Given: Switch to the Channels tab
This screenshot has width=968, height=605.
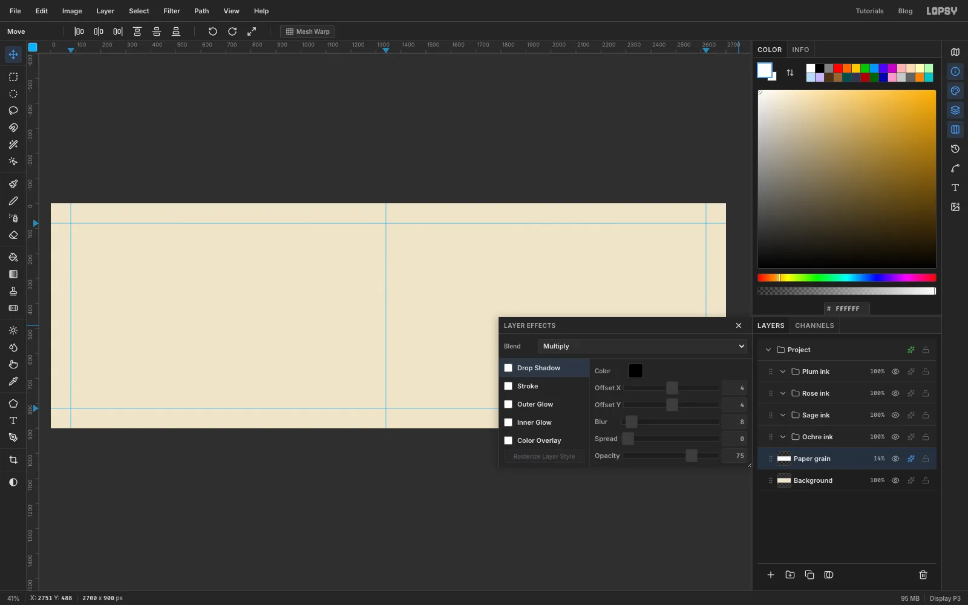Looking at the screenshot, I should click(x=814, y=325).
